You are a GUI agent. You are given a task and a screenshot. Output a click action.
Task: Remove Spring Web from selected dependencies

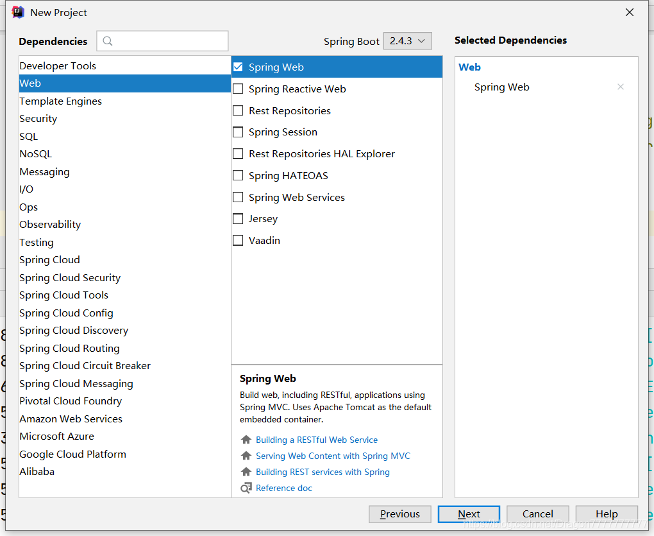621,87
